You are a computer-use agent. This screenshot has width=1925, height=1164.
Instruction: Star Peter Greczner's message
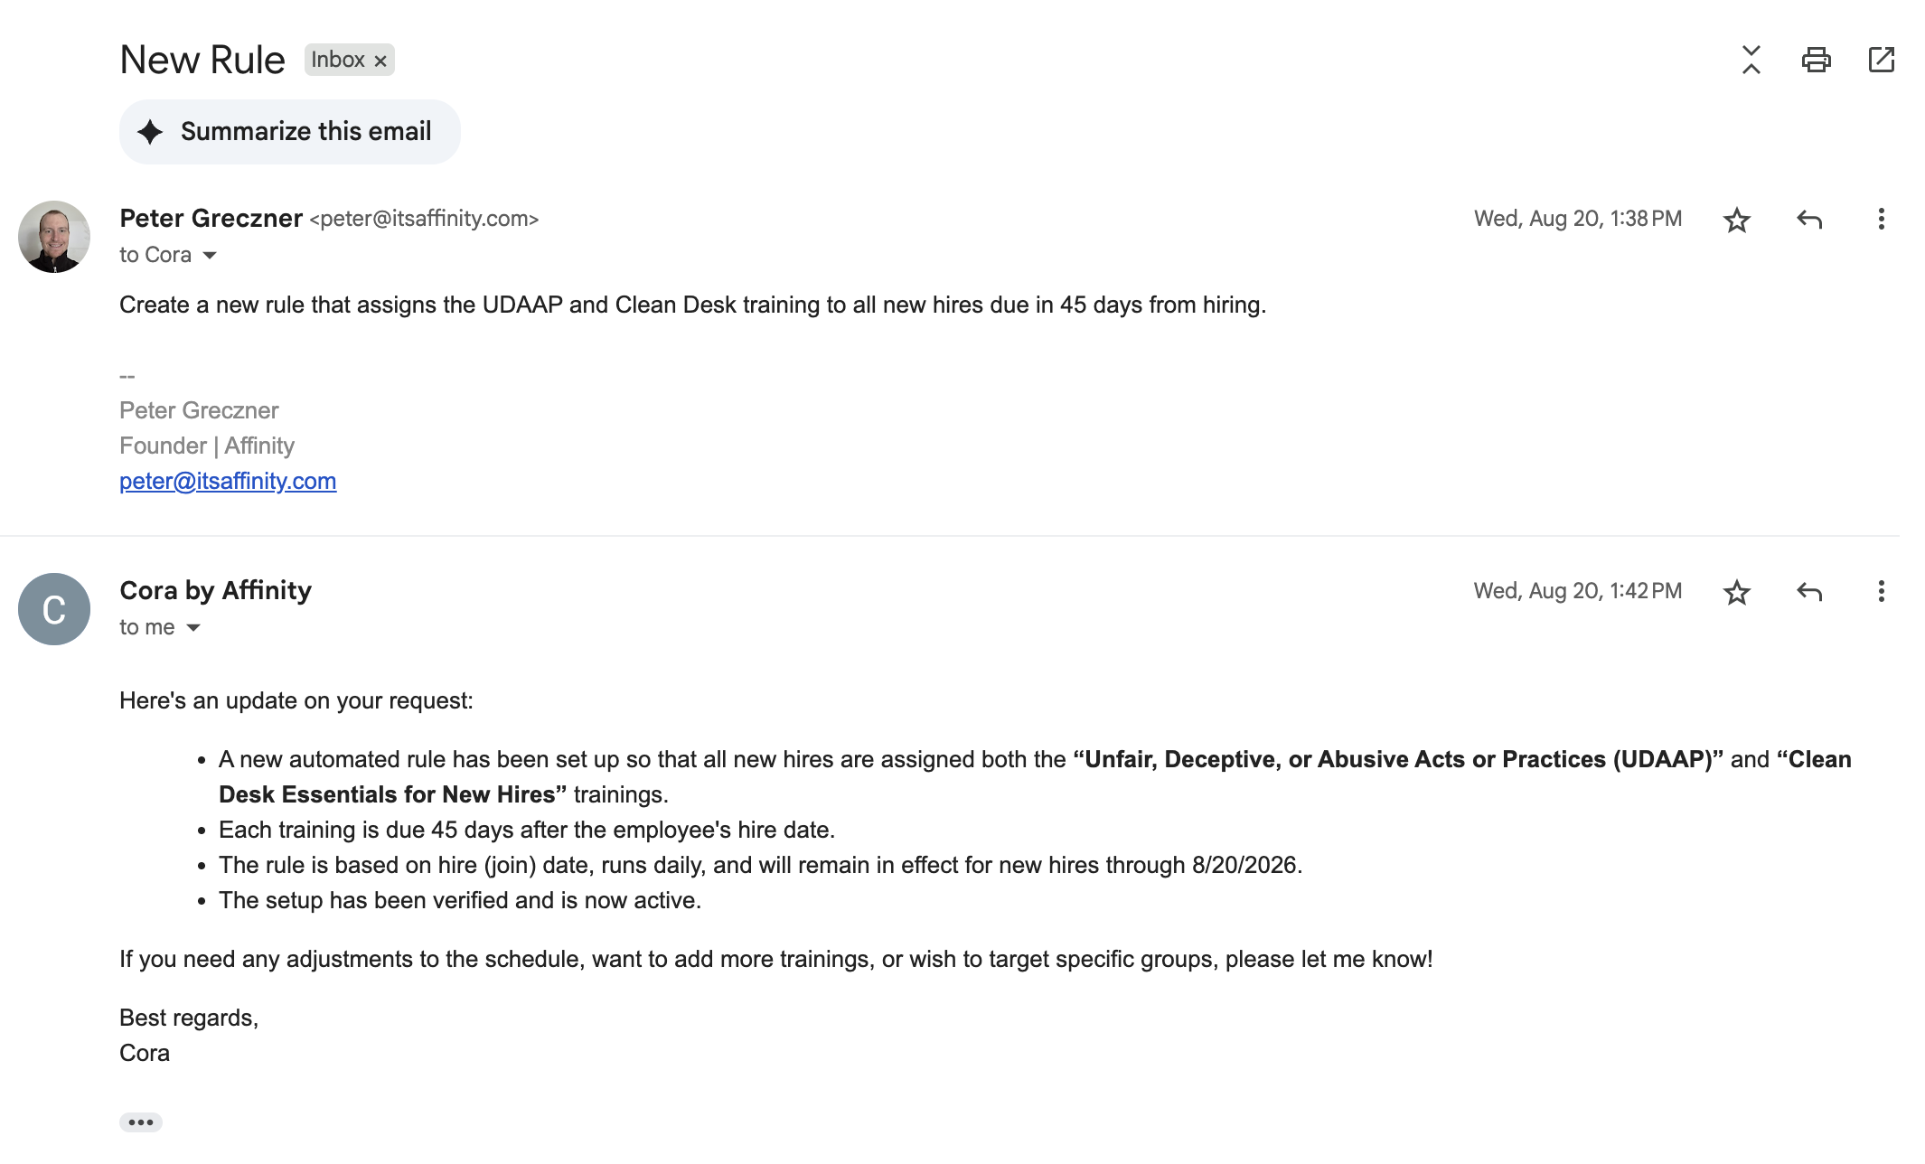[x=1736, y=220]
